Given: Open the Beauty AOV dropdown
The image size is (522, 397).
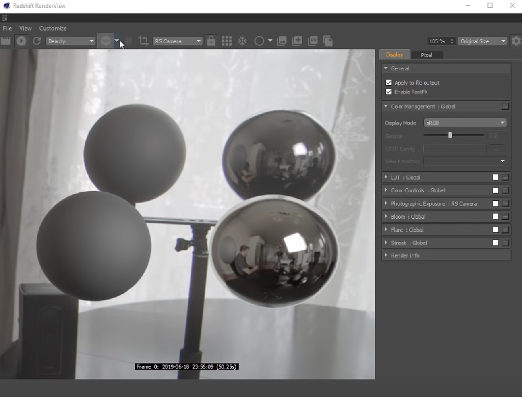Looking at the screenshot, I should coord(70,41).
